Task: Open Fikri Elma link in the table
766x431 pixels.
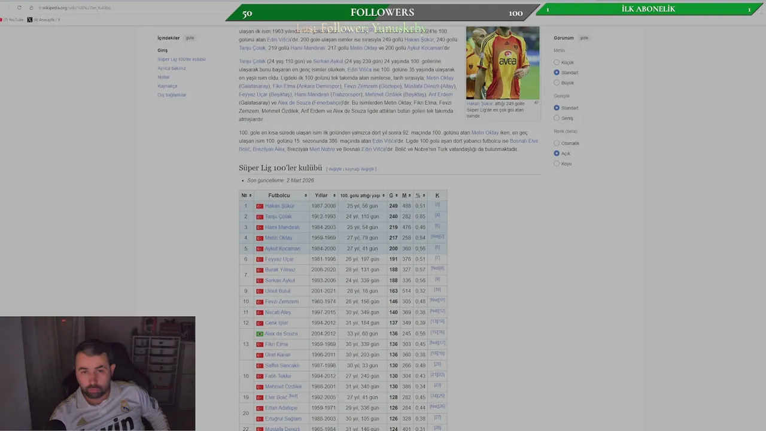Action: point(276,344)
